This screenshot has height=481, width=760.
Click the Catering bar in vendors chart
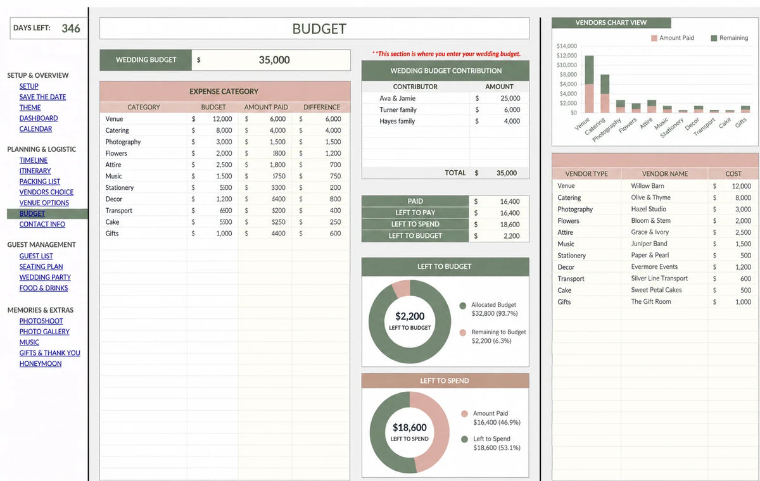(x=605, y=94)
